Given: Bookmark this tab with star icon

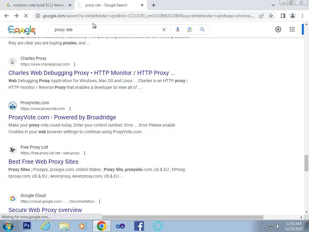Looking at the screenshot, I should tap(271, 16).
